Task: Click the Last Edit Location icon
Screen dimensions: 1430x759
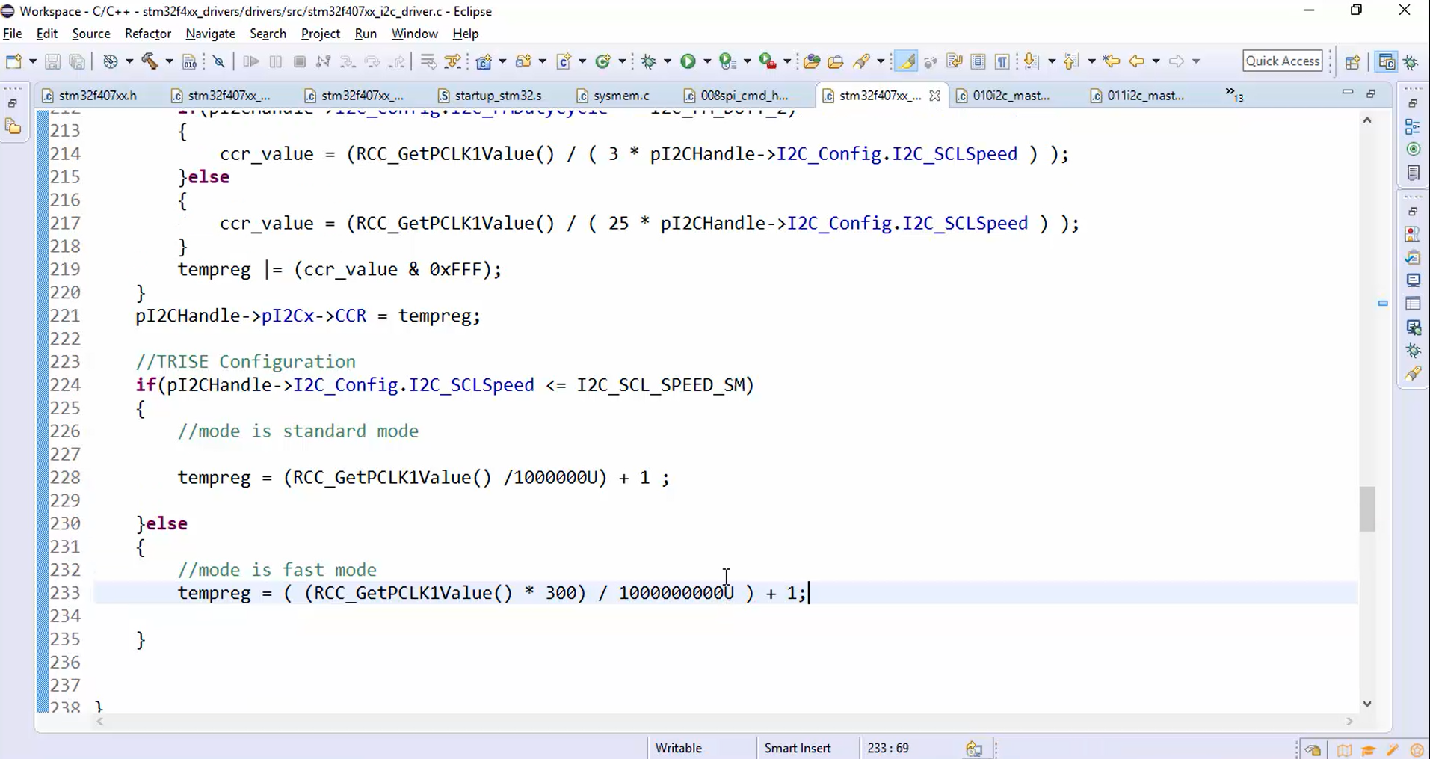Action: (1112, 61)
